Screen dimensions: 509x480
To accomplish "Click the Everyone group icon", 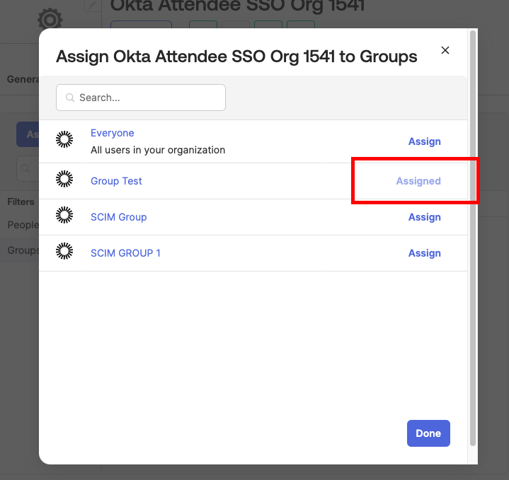I will (x=64, y=139).
